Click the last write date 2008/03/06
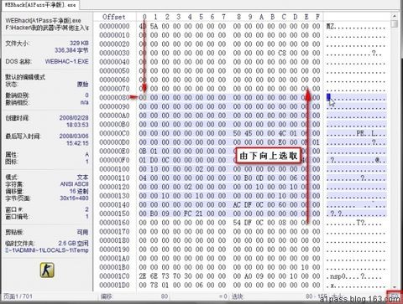Screen dimensions: 403x304 [x=74, y=136]
